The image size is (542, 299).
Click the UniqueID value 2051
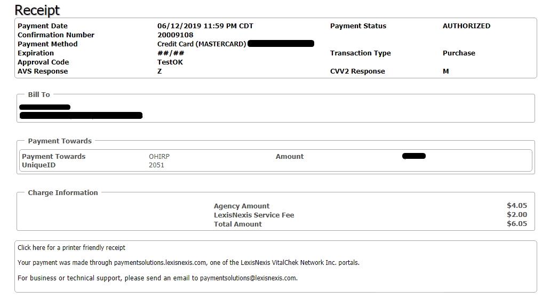click(x=156, y=165)
